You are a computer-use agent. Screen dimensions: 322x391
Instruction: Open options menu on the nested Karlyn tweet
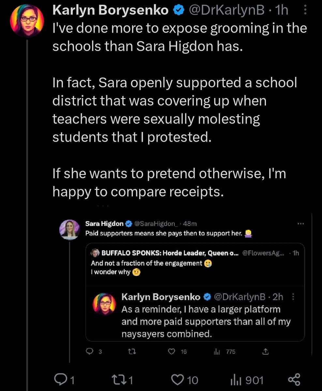click(x=292, y=297)
